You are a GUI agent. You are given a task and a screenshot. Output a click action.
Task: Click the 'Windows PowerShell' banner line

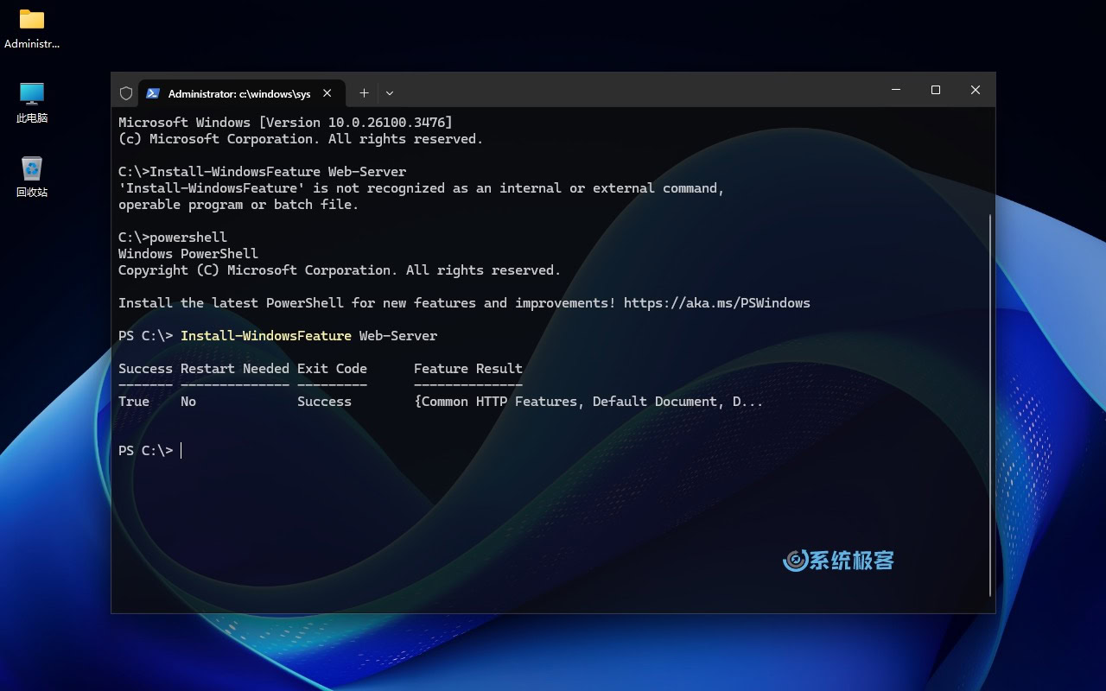pyautogui.click(x=188, y=254)
